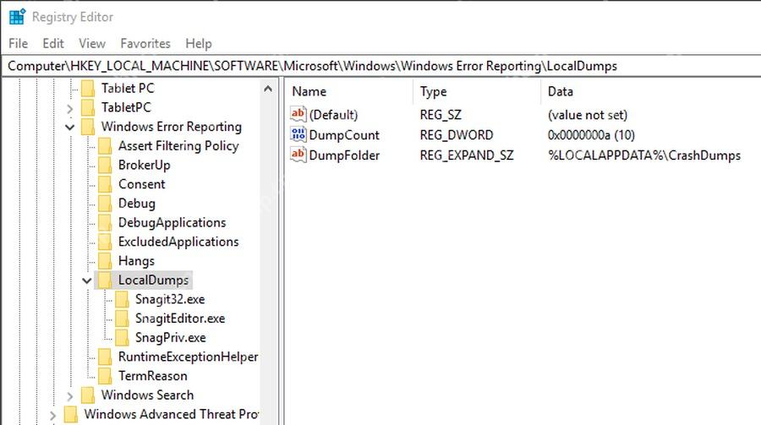Click the Registry Editor app icon

tap(17, 17)
